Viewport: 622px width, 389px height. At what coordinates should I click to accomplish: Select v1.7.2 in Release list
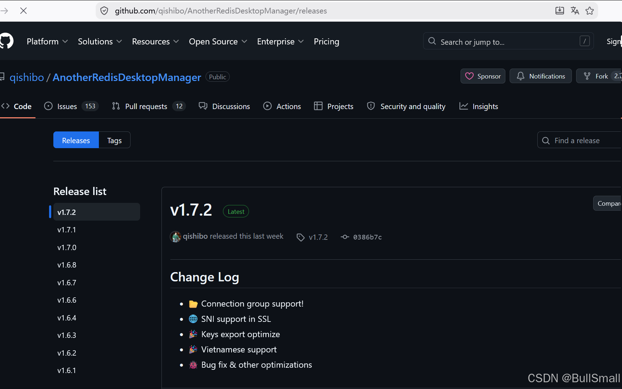pyautogui.click(x=97, y=212)
